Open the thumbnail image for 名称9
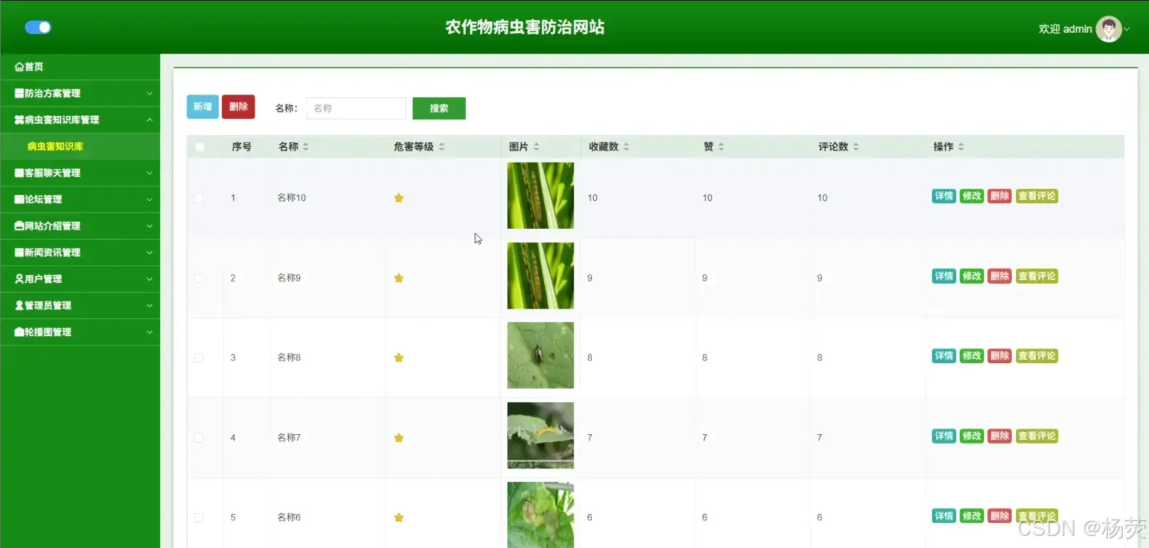This screenshot has height=548, width=1149. coord(541,276)
